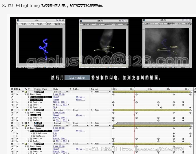196x154 pixels.
Task: Click constrain proportions link icon on layer 1 Scale
Action: pos(54,105)
